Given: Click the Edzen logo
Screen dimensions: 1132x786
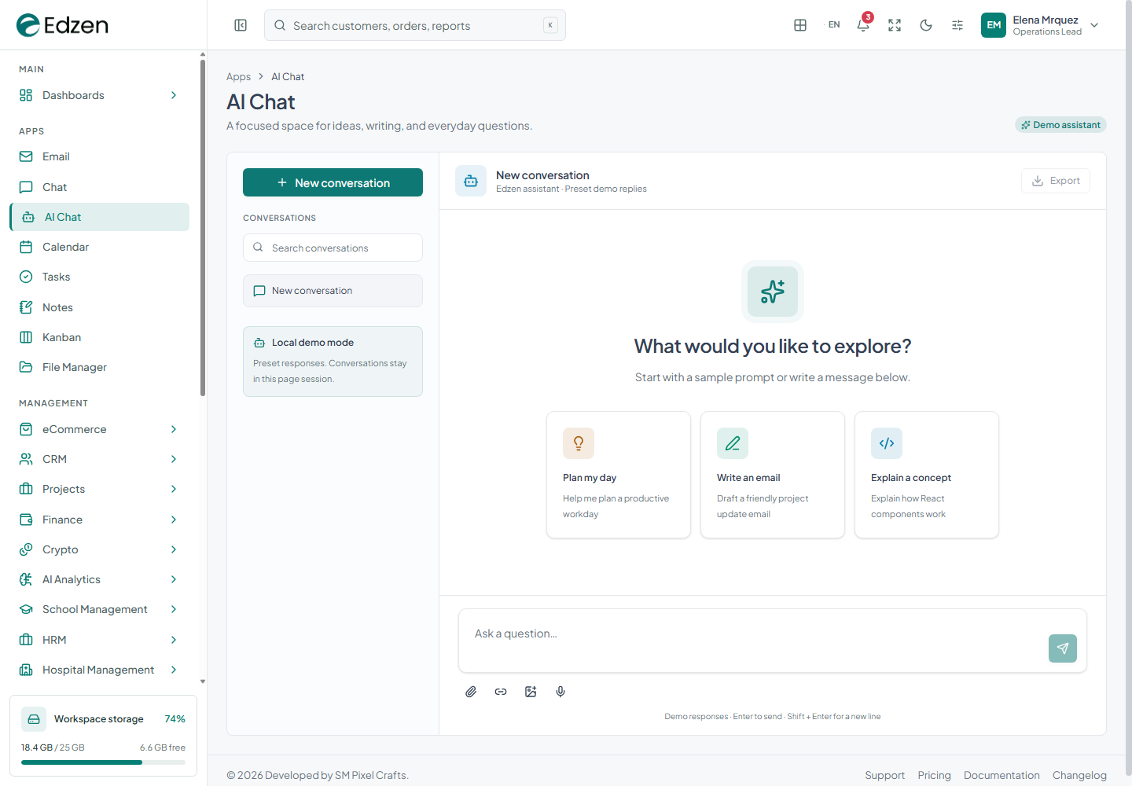Looking at the screenshot, I should [63, 25].
